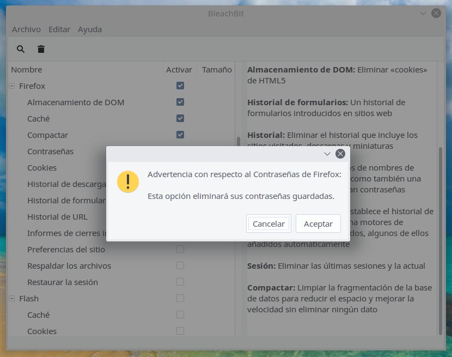
Task: Open the Editar menu
Action: tap(59, 29)
